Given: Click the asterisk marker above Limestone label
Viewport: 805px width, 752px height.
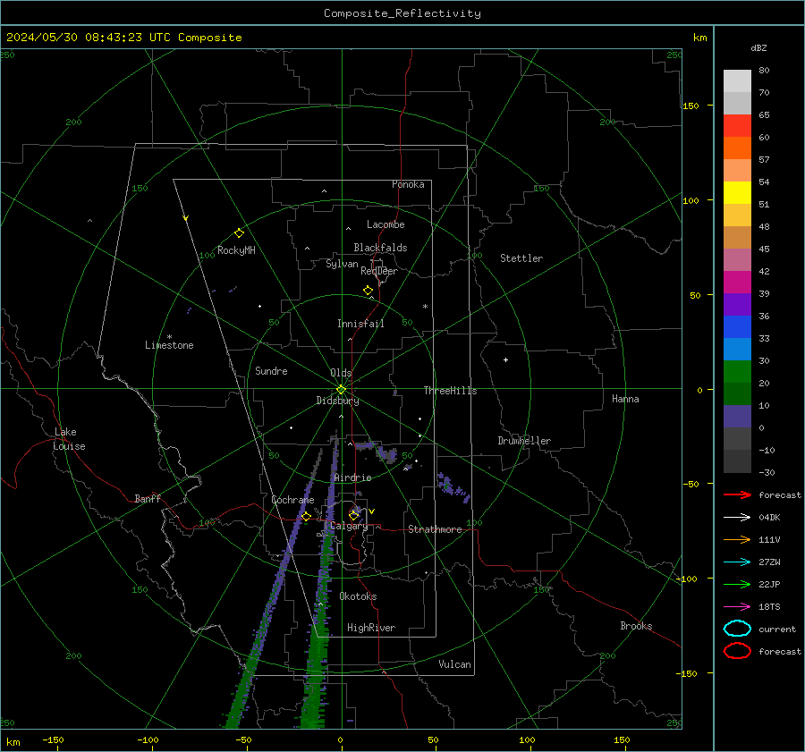Looking at the screenshot, I should point(169,337).
